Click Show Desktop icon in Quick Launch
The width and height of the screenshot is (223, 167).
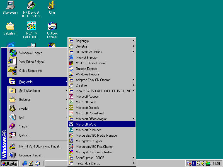click(x=31, y=163)
